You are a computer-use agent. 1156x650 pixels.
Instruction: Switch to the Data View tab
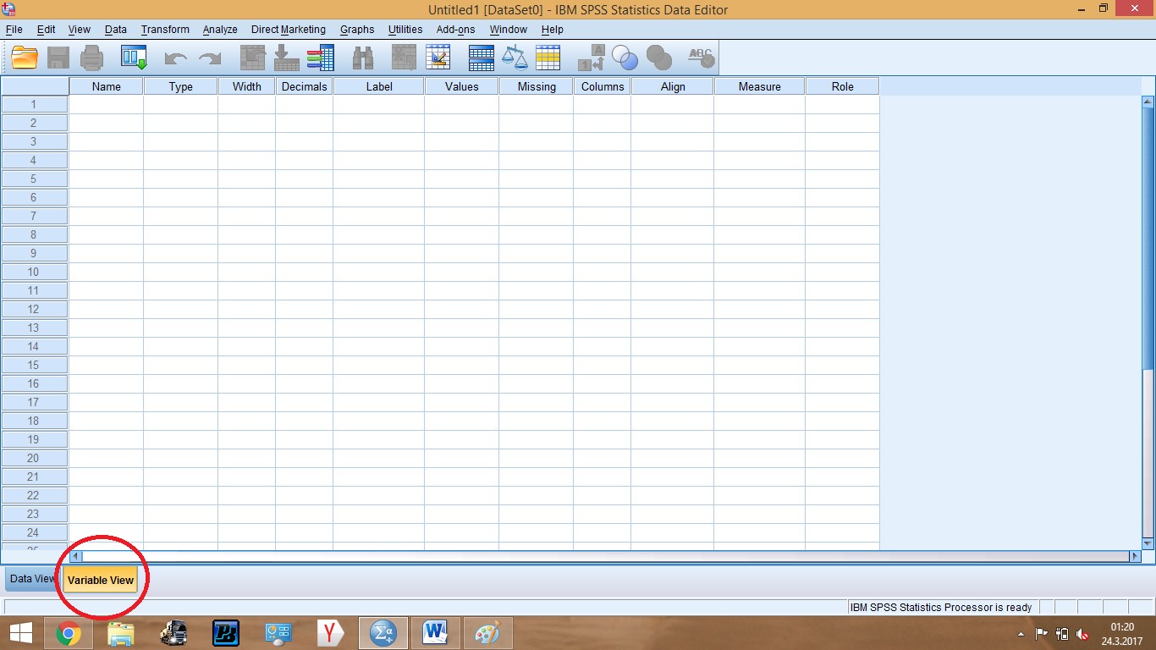point(32,579)
